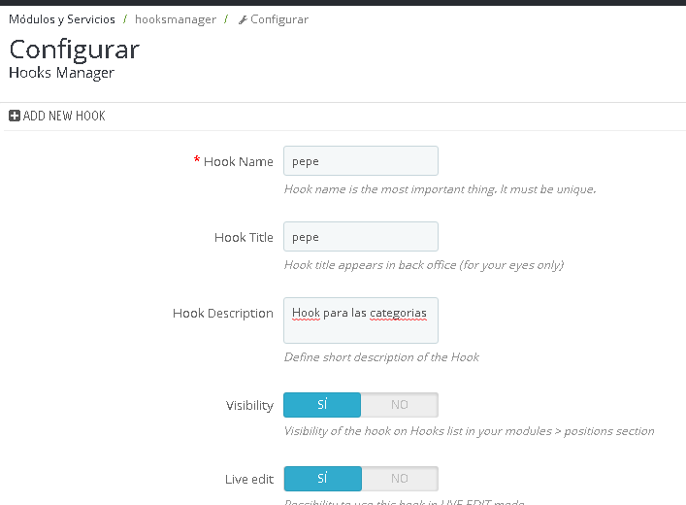Click the Hooks Manager subtitle
The image size is (686, 505).
(61, 73)
